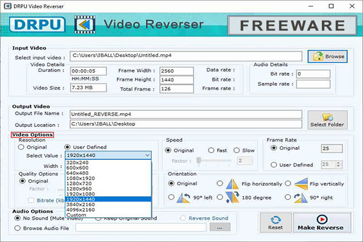Image resolution: width=363 pixels, height=242 pixels.
Task: Select User Defined resolution radio button
Action: click(x=67, y=147)
